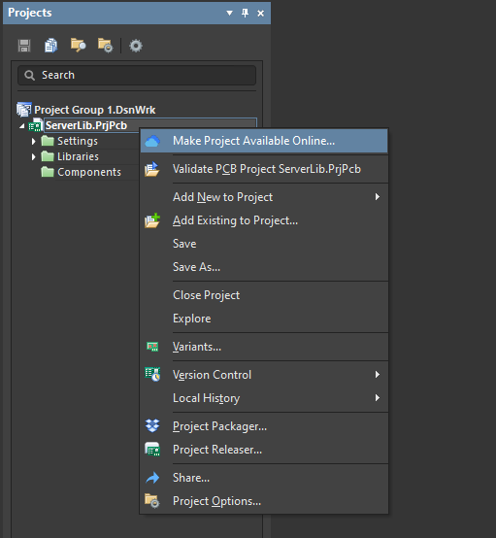The height and width of the screenshot is (538, 496).
Task: Open Add New to Project submenu
Action: point(264,197)
